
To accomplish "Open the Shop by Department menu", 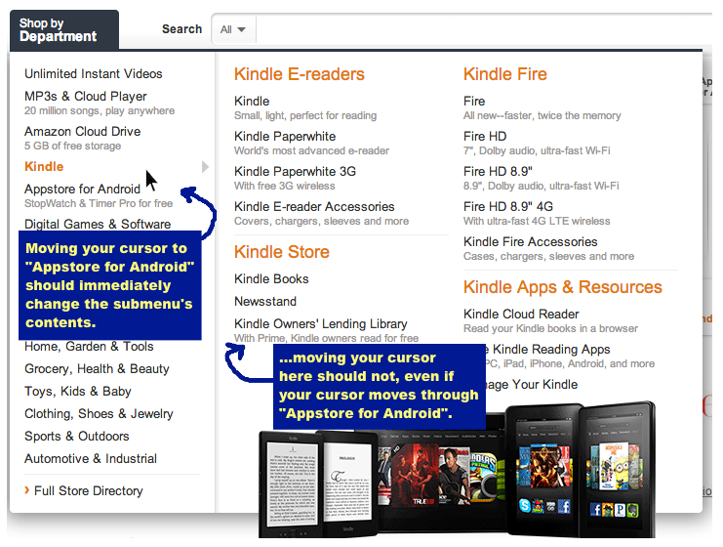I will pos(64,29).
